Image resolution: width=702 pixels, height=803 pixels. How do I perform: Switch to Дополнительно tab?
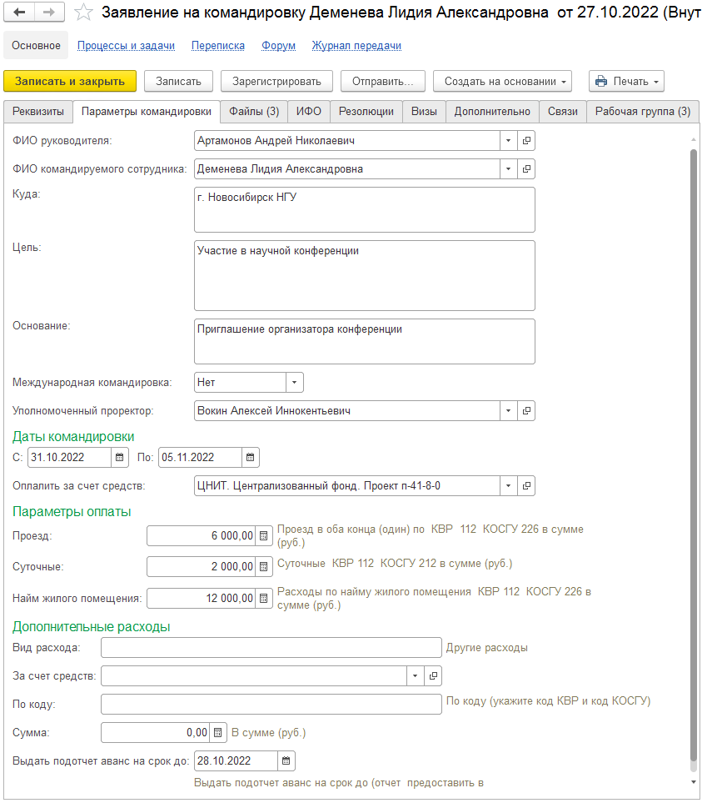coord(492,112)
